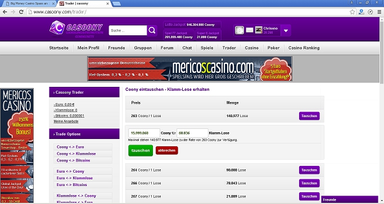Open the envelope messages icon
The image size is (384, 204).
click(x=249, y=30)
